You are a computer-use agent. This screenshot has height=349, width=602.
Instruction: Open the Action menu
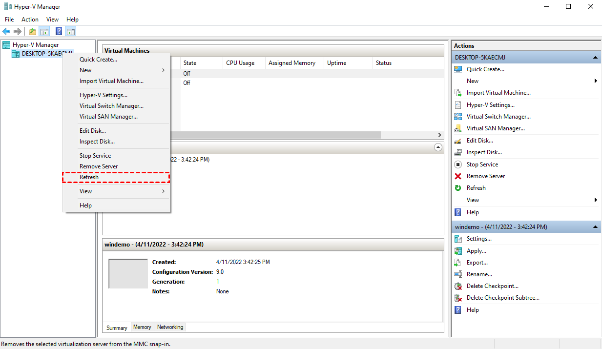(x=30, y=20)
